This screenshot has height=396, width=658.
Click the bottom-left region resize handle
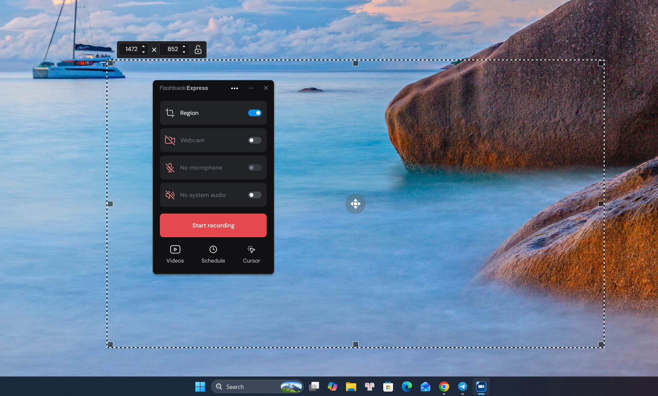click(110, 344)
